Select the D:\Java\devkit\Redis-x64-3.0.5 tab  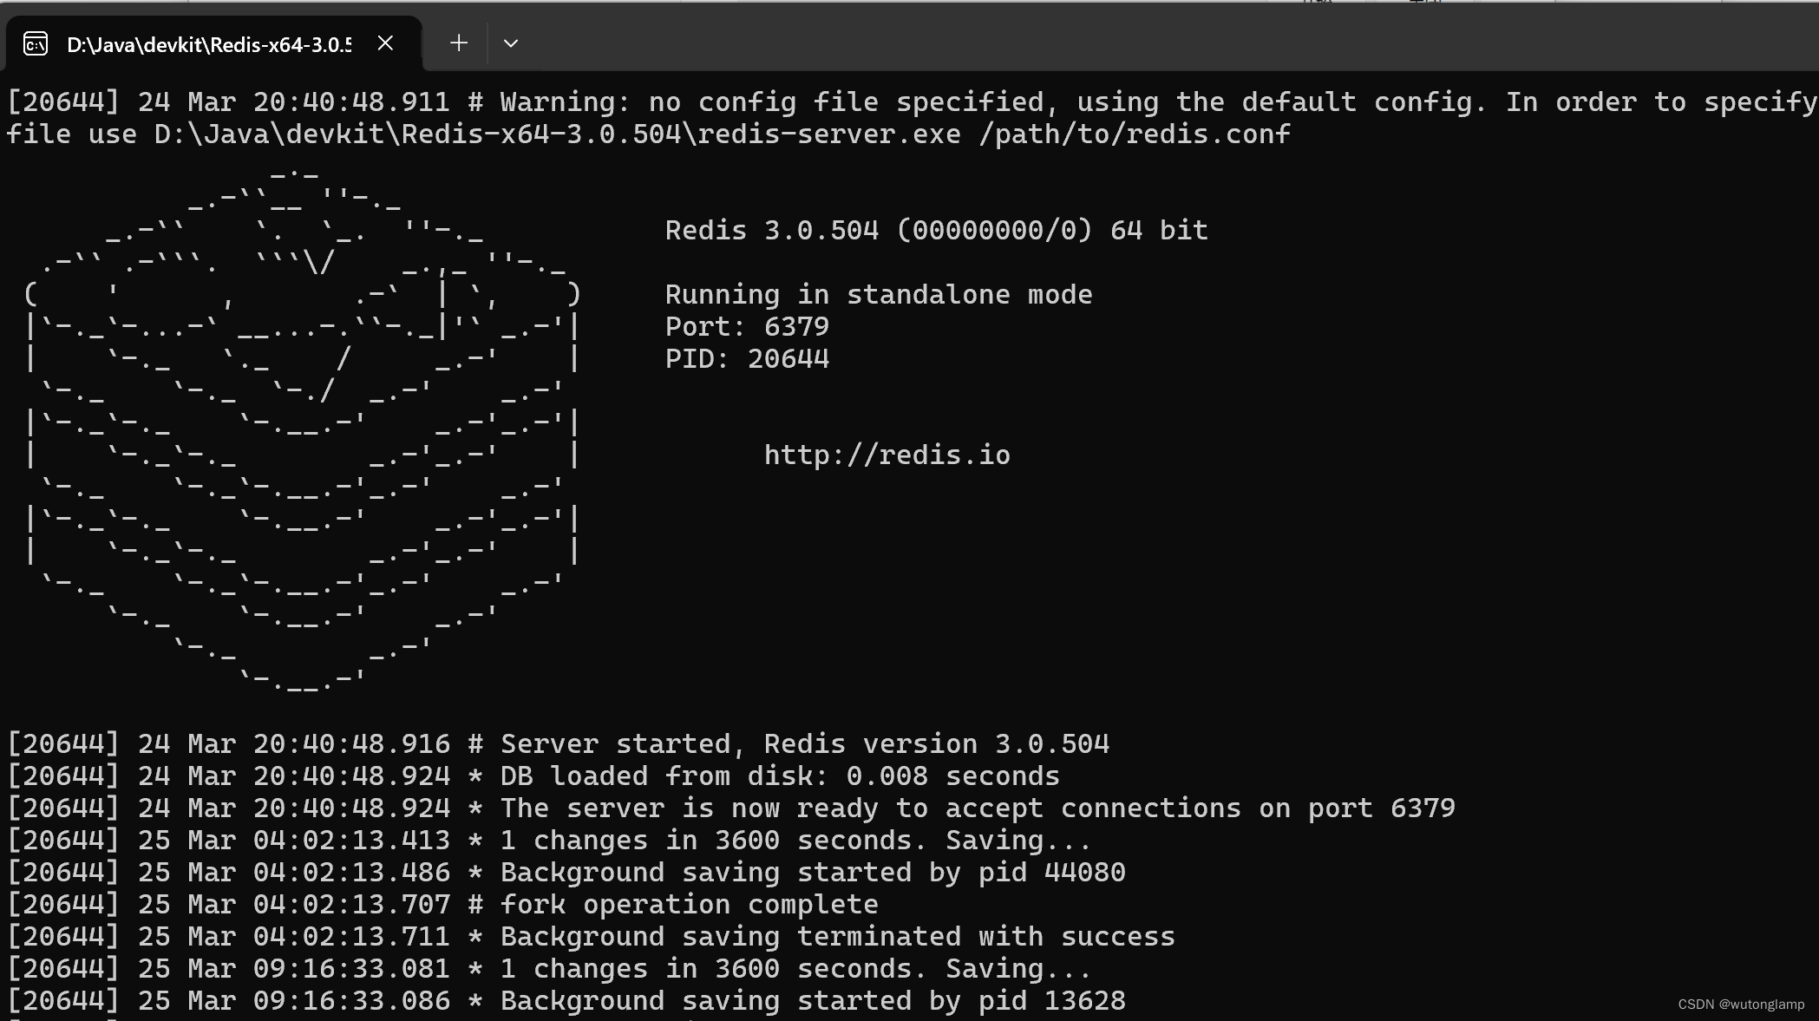[213, 43]
